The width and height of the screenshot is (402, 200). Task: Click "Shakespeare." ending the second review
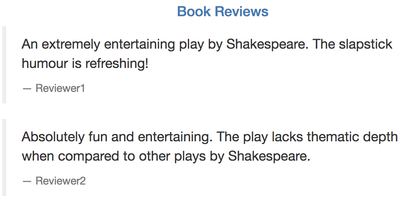269,156
